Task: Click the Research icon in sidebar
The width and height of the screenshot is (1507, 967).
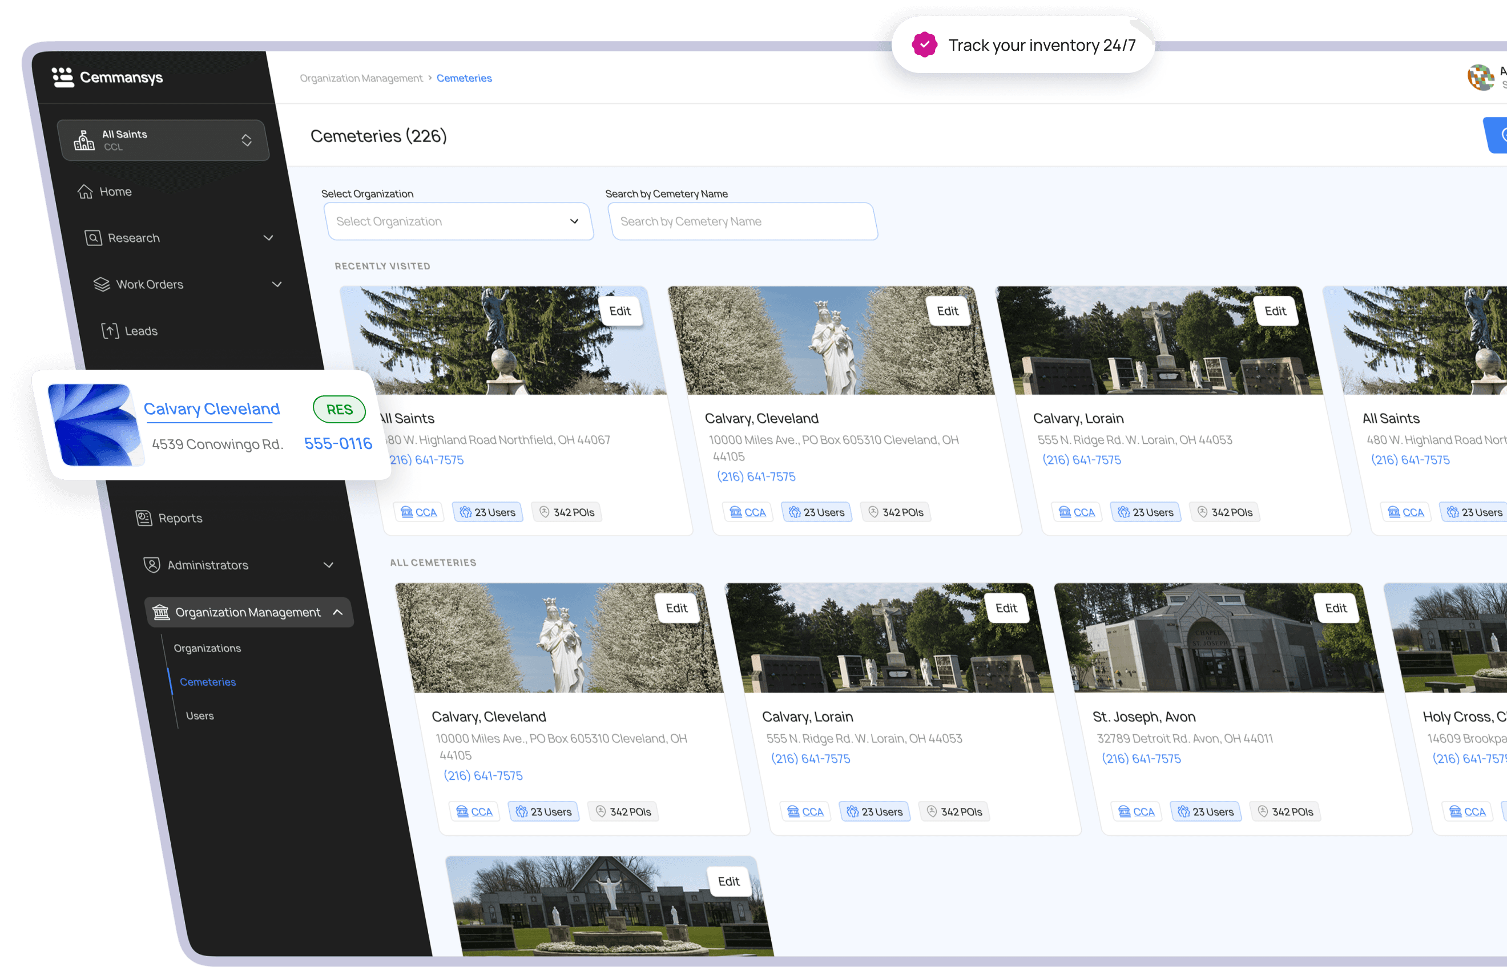Action: coord(92,237)
